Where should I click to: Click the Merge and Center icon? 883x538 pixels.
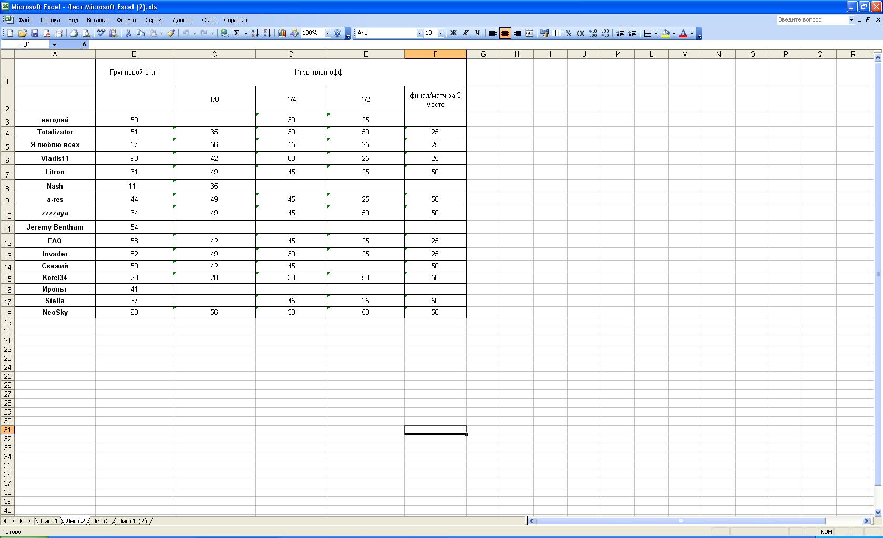(529, 33)
